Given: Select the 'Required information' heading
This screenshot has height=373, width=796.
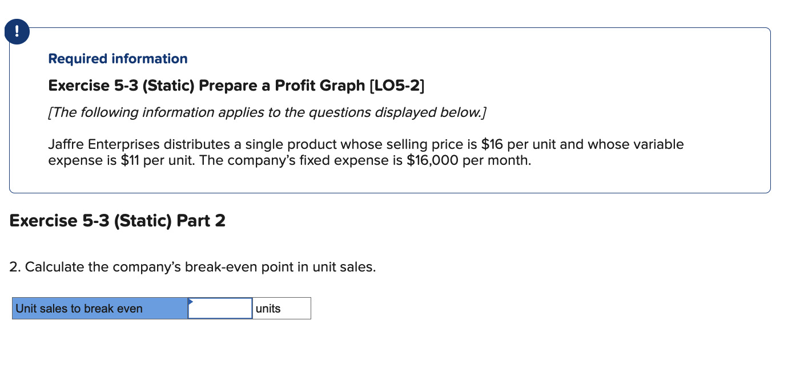Looking at the screenshot, I should [x=117, y=58].
